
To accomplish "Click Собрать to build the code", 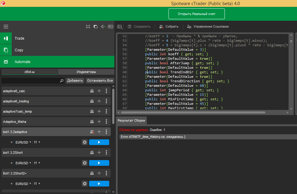I will point(169,27).
